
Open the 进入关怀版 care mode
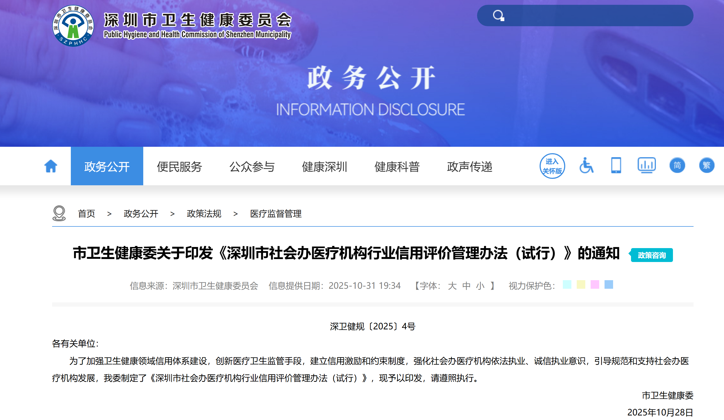552,166
